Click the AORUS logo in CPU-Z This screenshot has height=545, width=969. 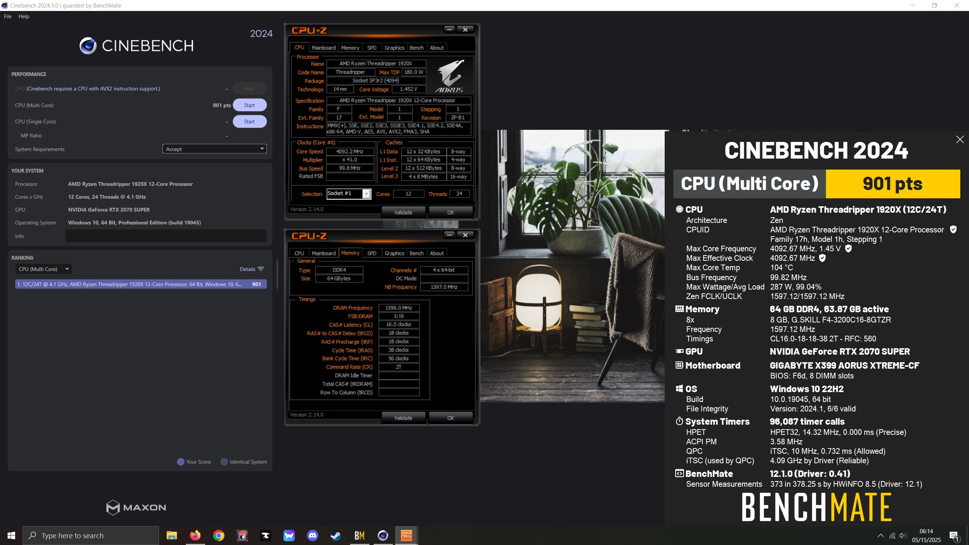450,76
